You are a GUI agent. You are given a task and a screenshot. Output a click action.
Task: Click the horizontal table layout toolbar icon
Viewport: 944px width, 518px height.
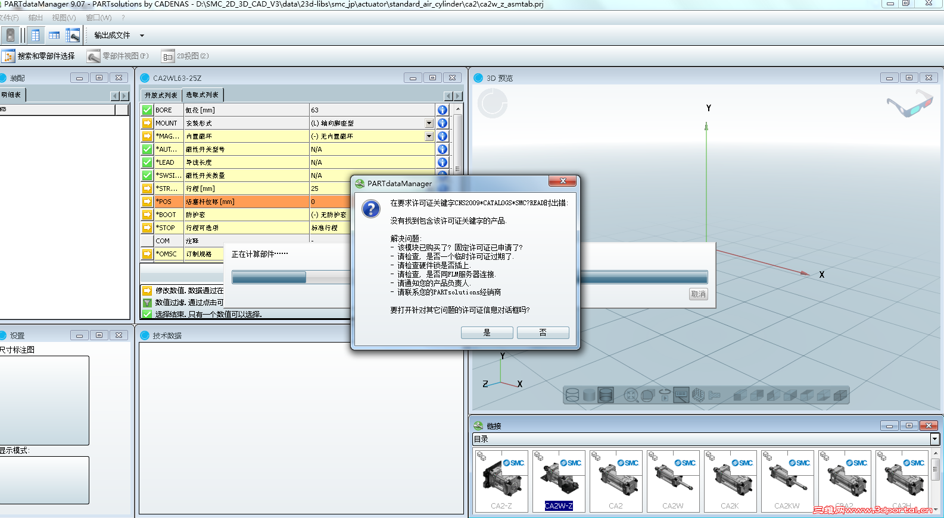(x=54, y=35)
